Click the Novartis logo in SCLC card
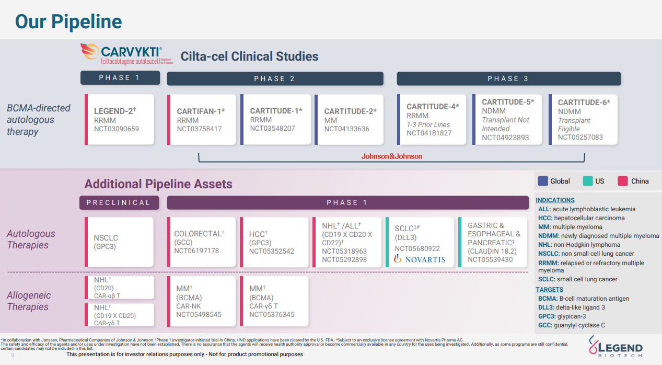 tap(420, 259)
